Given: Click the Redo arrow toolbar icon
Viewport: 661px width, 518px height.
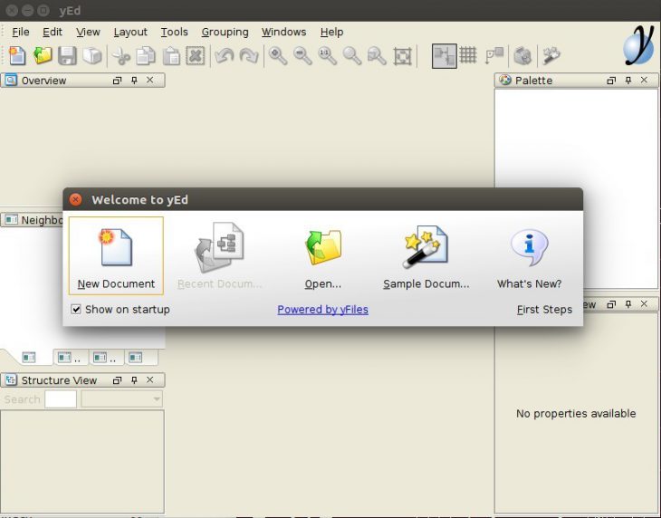Looking at the screenshot, I should coord(249,55).
